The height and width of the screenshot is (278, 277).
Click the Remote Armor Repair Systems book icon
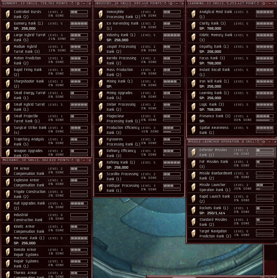8,252
